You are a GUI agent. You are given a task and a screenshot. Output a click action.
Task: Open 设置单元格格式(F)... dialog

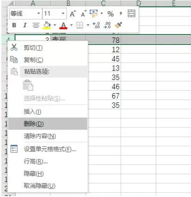click(48, 149)
